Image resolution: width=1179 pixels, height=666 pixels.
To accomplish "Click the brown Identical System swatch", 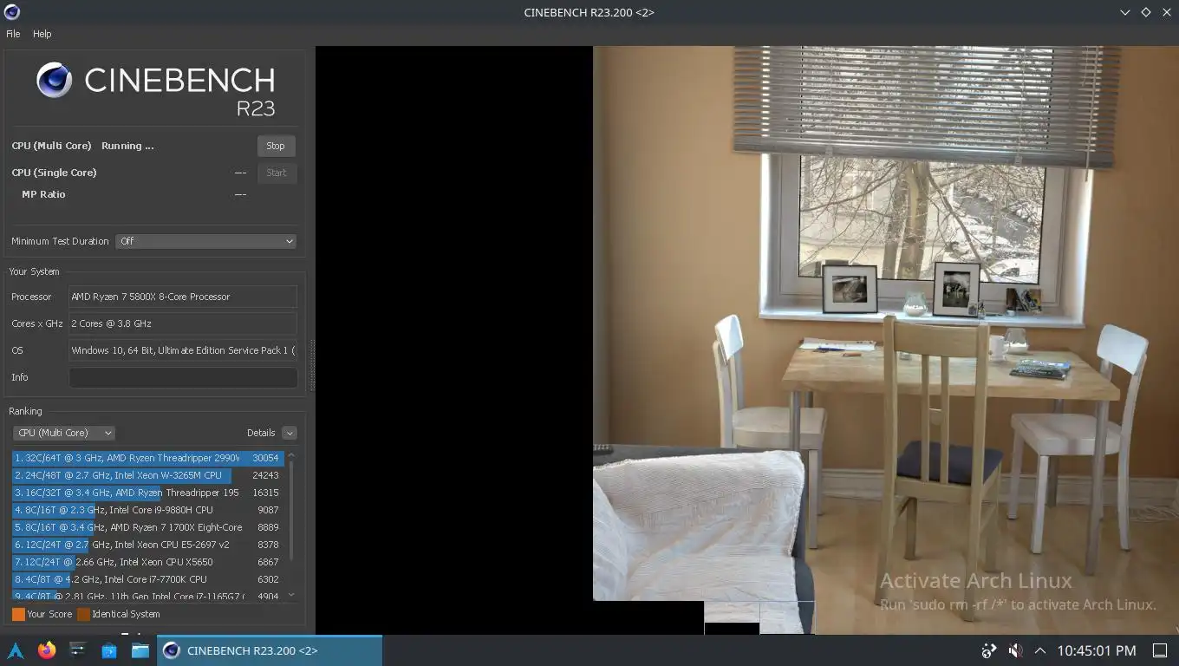I will click(83, 614).
